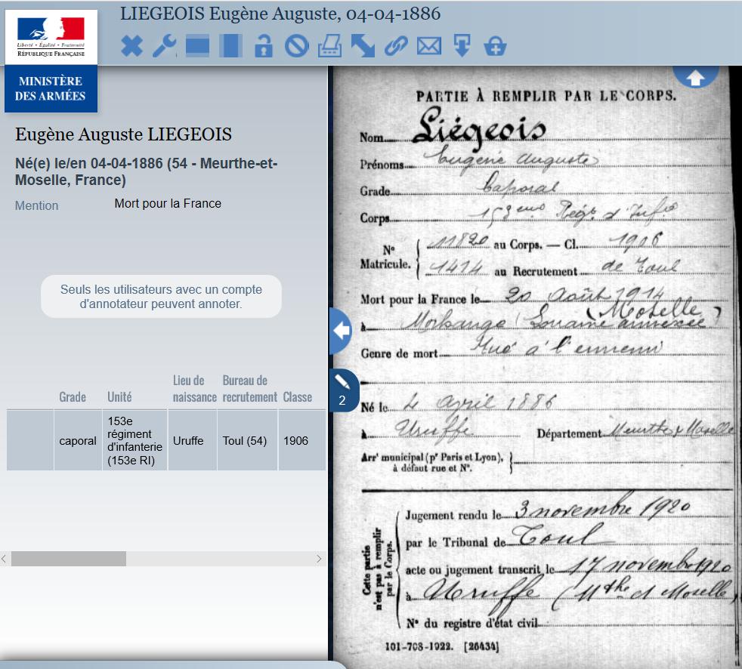This screenshot has height=669, width=742.
Task: Click the diagonal double-arrow expand icon
Action: (363, 46)
